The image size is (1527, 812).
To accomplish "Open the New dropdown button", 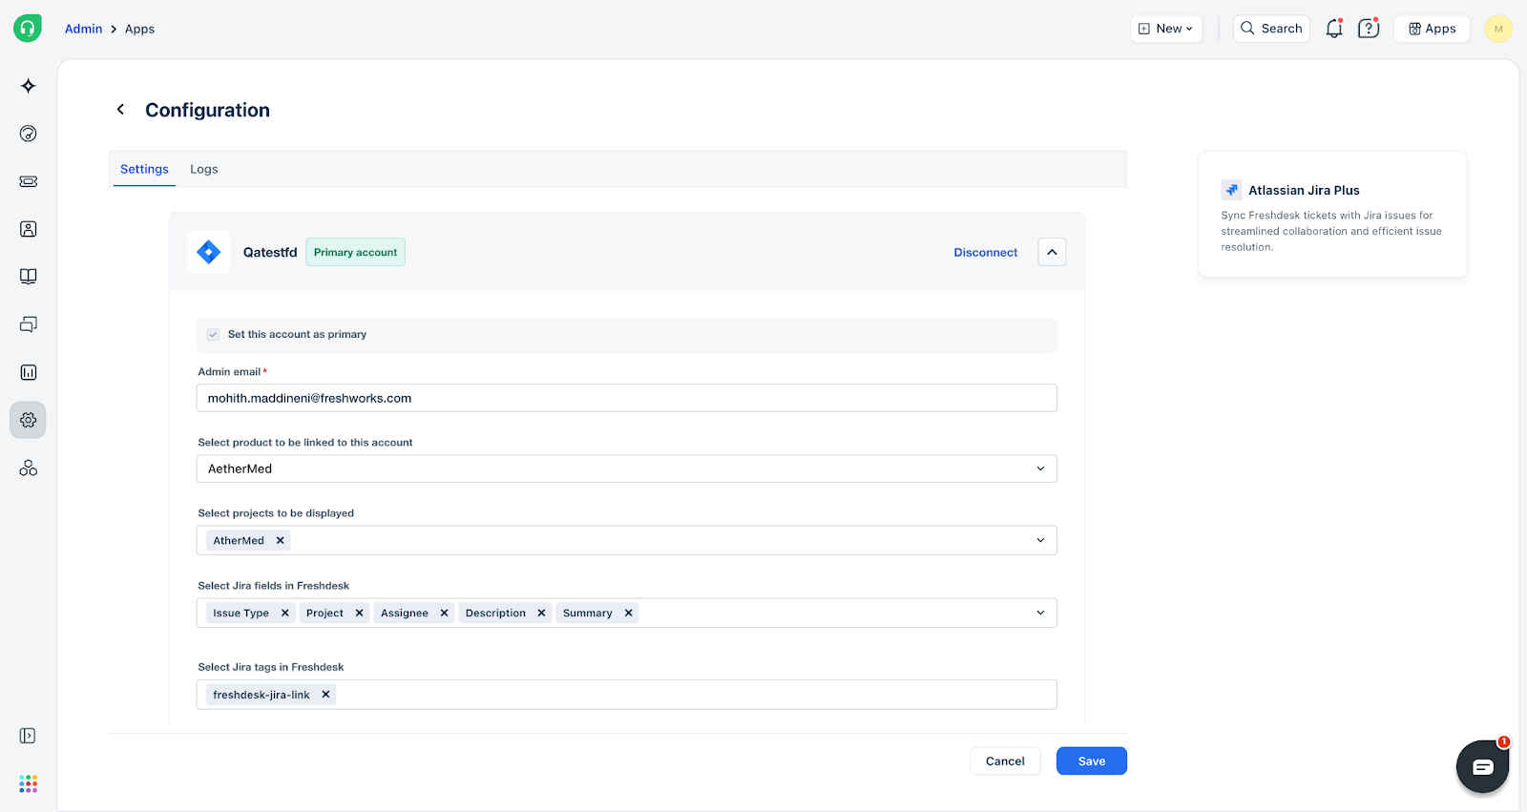I will (1166, 29).
